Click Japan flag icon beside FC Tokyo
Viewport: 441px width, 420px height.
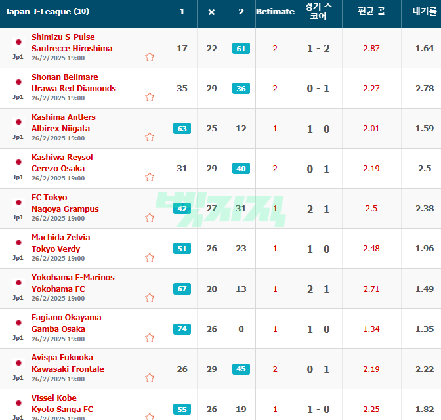18,203
